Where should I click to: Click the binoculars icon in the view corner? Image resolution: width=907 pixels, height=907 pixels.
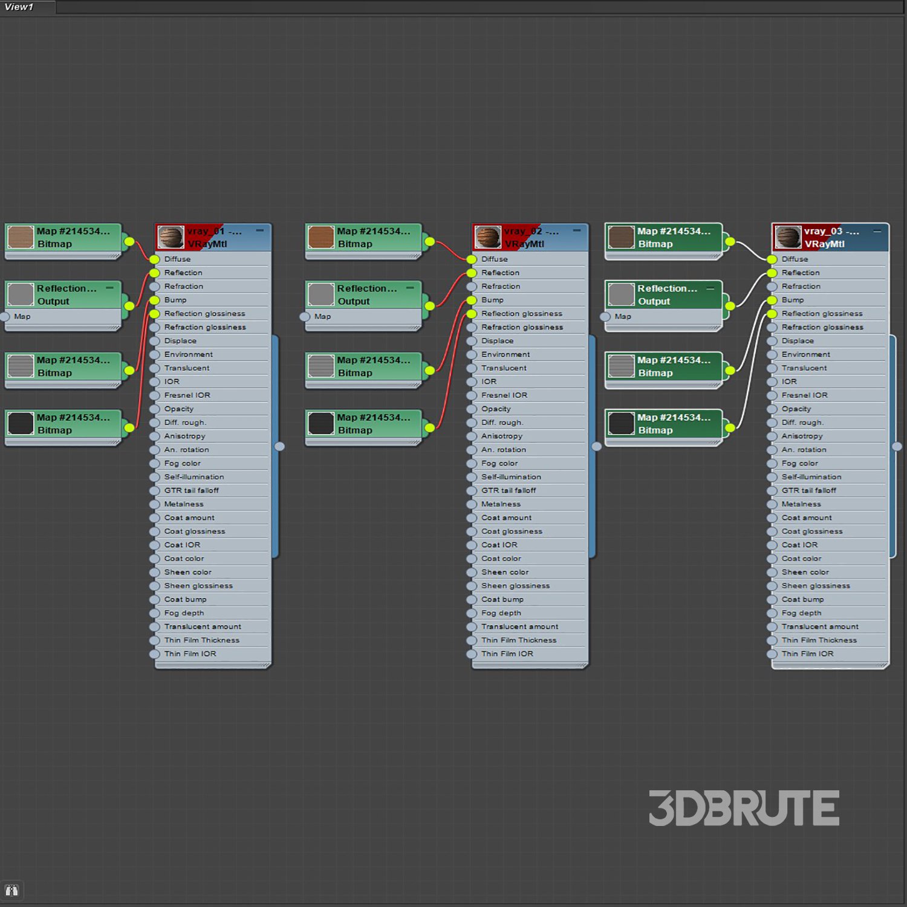click(11, 890)
